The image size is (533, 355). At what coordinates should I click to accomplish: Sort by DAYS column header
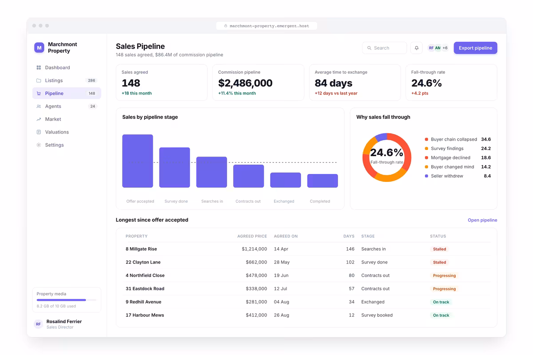pos(349,236)
